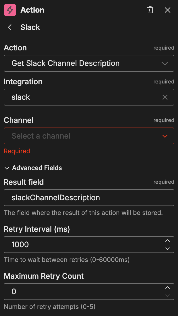Increase Maximum Retry Count using the up arrow
Image resolution: width=178 pixels, height=316 pixels.
pyautogui.click(x=168, y=288)
